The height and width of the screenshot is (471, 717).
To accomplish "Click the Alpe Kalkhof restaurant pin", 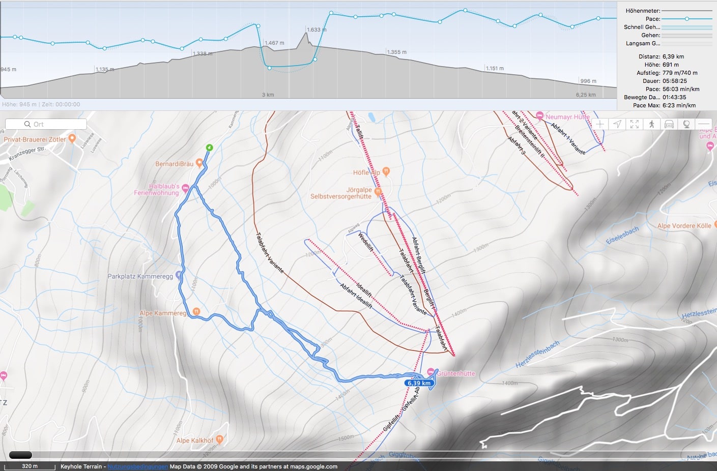I will point(219,439).
